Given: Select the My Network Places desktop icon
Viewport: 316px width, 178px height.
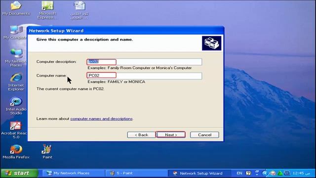Looking at the screenshot, I should (16, 58).
